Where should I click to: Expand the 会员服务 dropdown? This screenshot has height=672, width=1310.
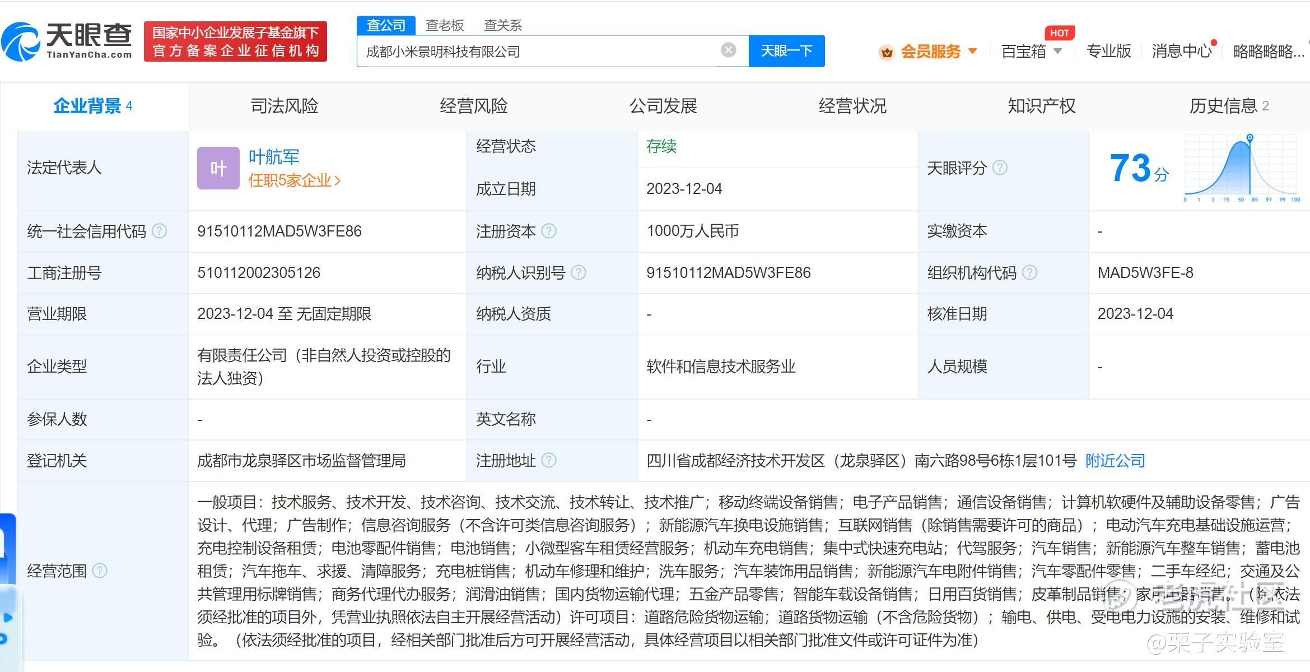pos(973,51)
